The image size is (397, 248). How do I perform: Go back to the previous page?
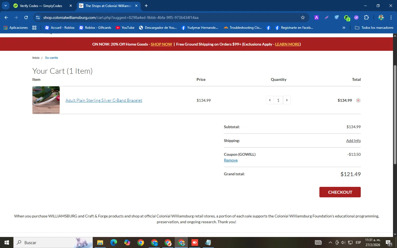coord(6,17)
